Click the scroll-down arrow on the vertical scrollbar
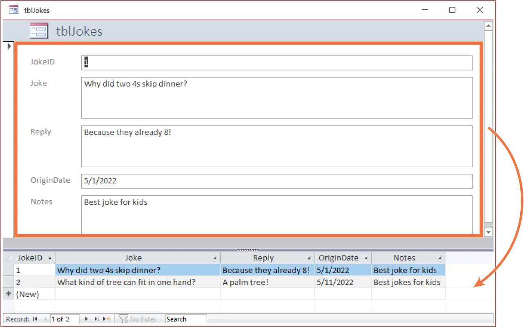The height and width of the screenshot is (327, 524). (x=488, y=232)
